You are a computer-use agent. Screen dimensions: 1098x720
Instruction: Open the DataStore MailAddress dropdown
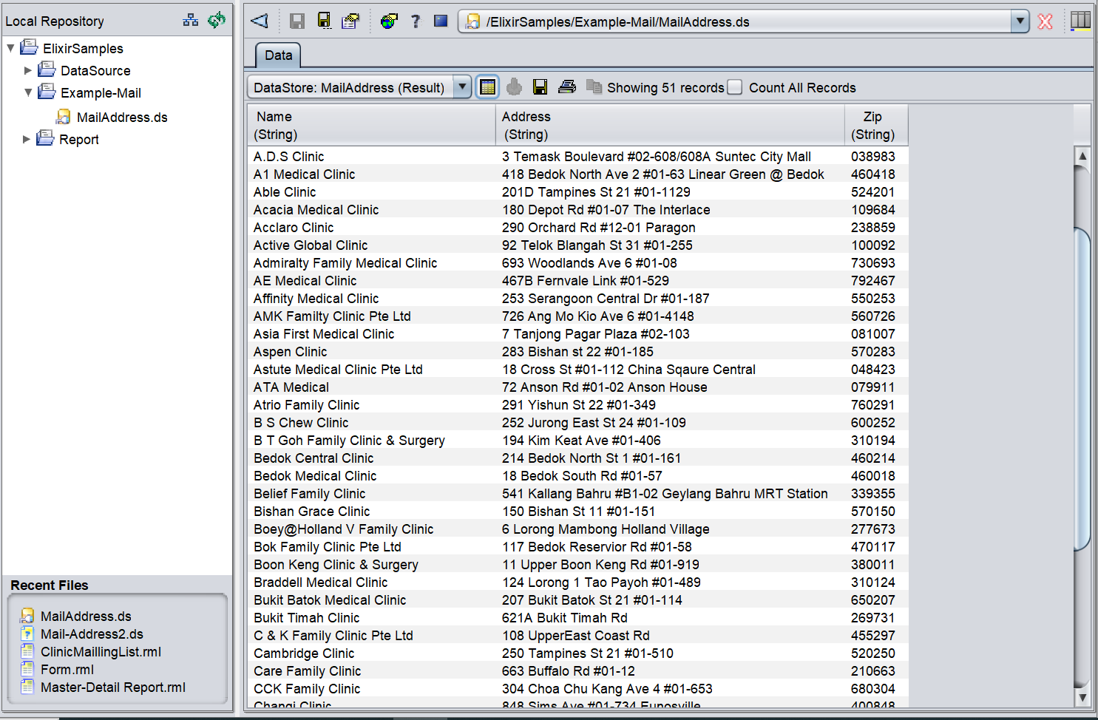click(x=462, y=87)
